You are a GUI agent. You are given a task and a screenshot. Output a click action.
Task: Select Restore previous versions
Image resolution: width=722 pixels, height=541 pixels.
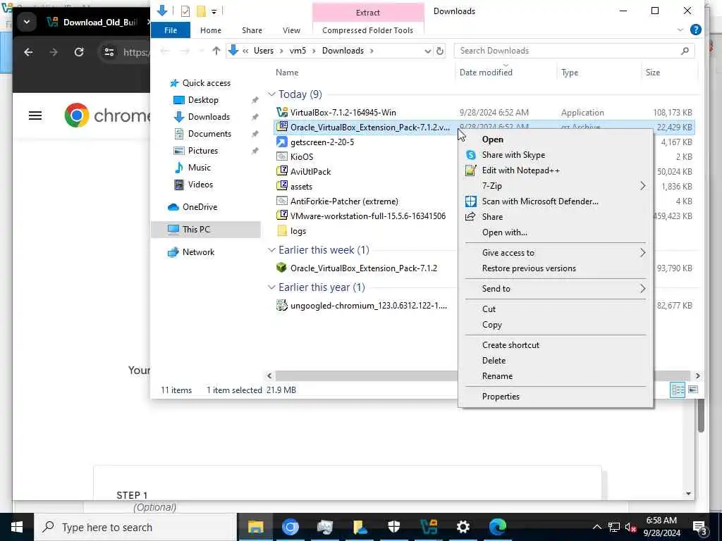tap(529, 268)
